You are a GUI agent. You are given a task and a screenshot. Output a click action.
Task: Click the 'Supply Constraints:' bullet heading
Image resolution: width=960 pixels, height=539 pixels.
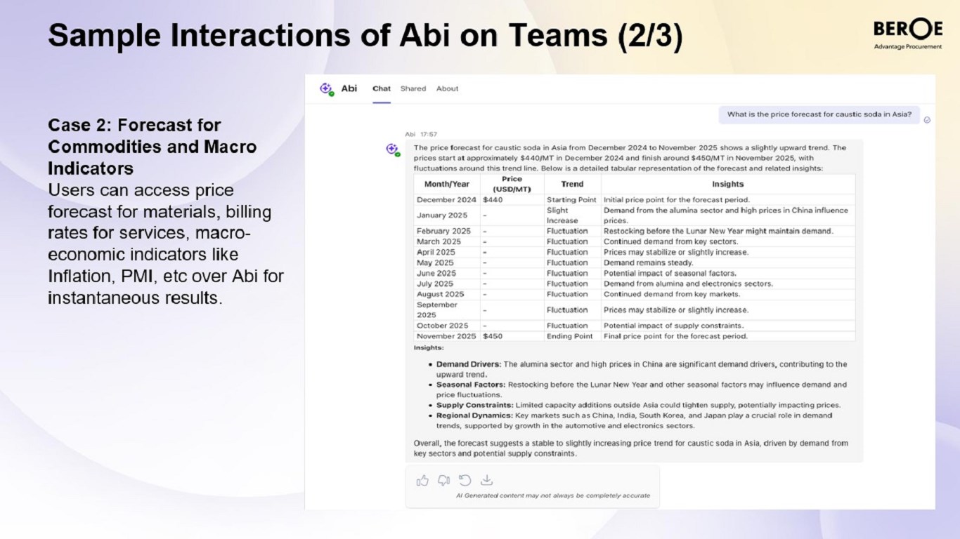tap(475, 405)
